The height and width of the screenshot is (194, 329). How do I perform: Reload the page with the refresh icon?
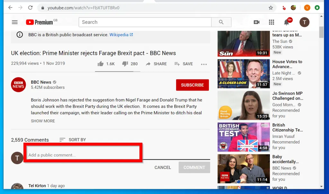click(x=31, y=7)
